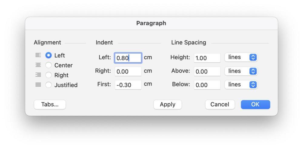Select the line spacing Height field
Image resolution: width=303 pixels, height=149 pixels.
[207, 58]
